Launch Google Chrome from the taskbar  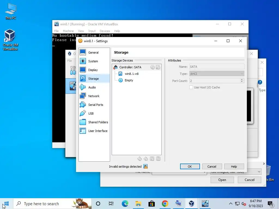click(165, 204)
